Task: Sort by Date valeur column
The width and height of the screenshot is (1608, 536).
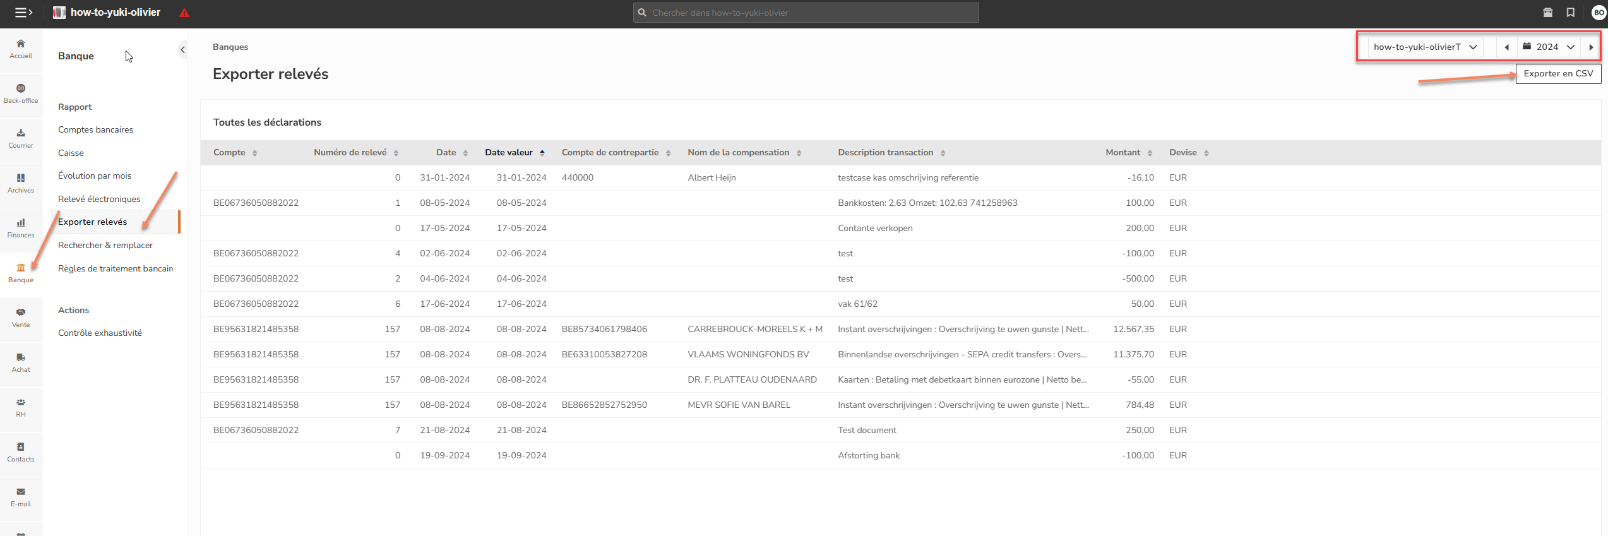Action: point(515,153)
